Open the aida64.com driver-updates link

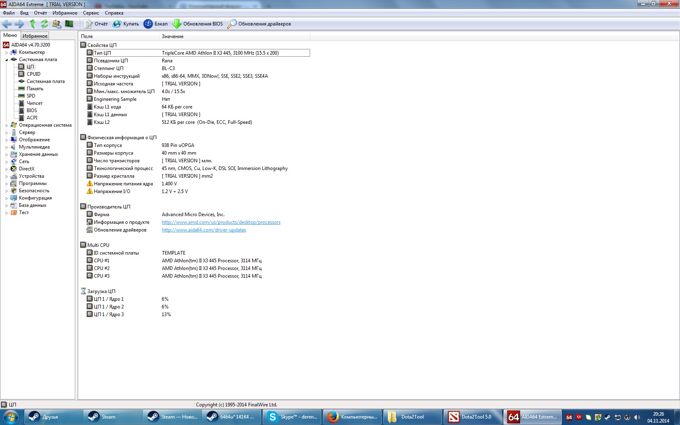[204, 230]
